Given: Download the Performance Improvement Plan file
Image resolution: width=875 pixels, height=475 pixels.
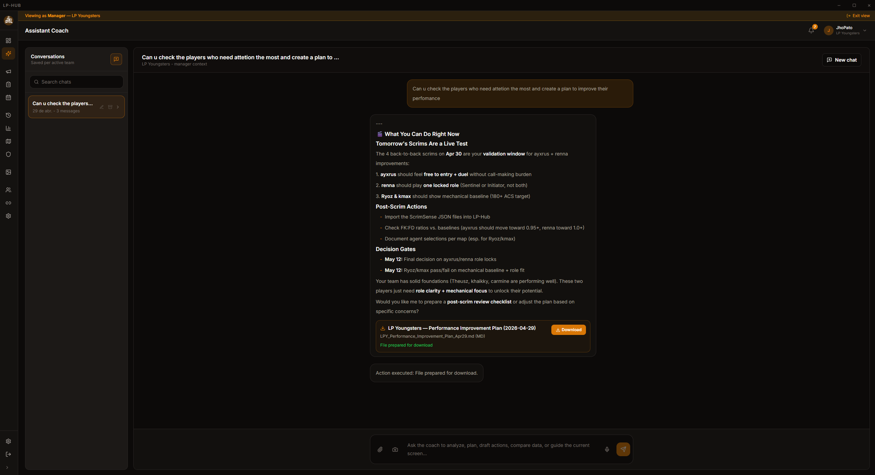Looking at the screenshot, I should point(568,330).
